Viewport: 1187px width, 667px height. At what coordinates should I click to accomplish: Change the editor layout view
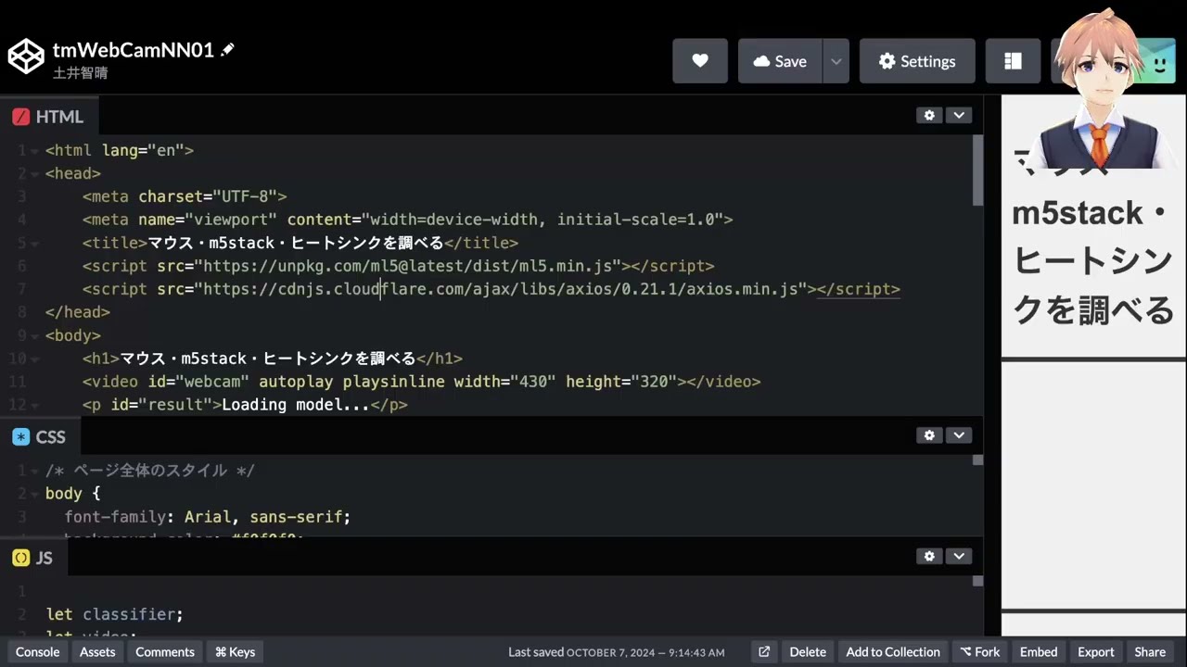tap(1013, 61)
